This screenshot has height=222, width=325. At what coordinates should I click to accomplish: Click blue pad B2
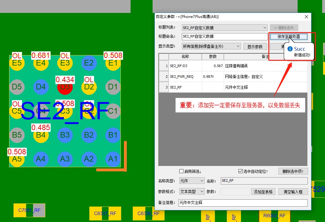[x=89, y=135]
